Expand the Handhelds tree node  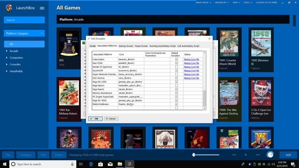7,71
